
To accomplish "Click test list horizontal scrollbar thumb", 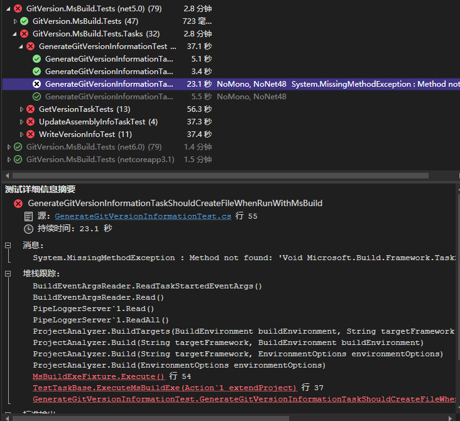I will (x=221, y=176).
